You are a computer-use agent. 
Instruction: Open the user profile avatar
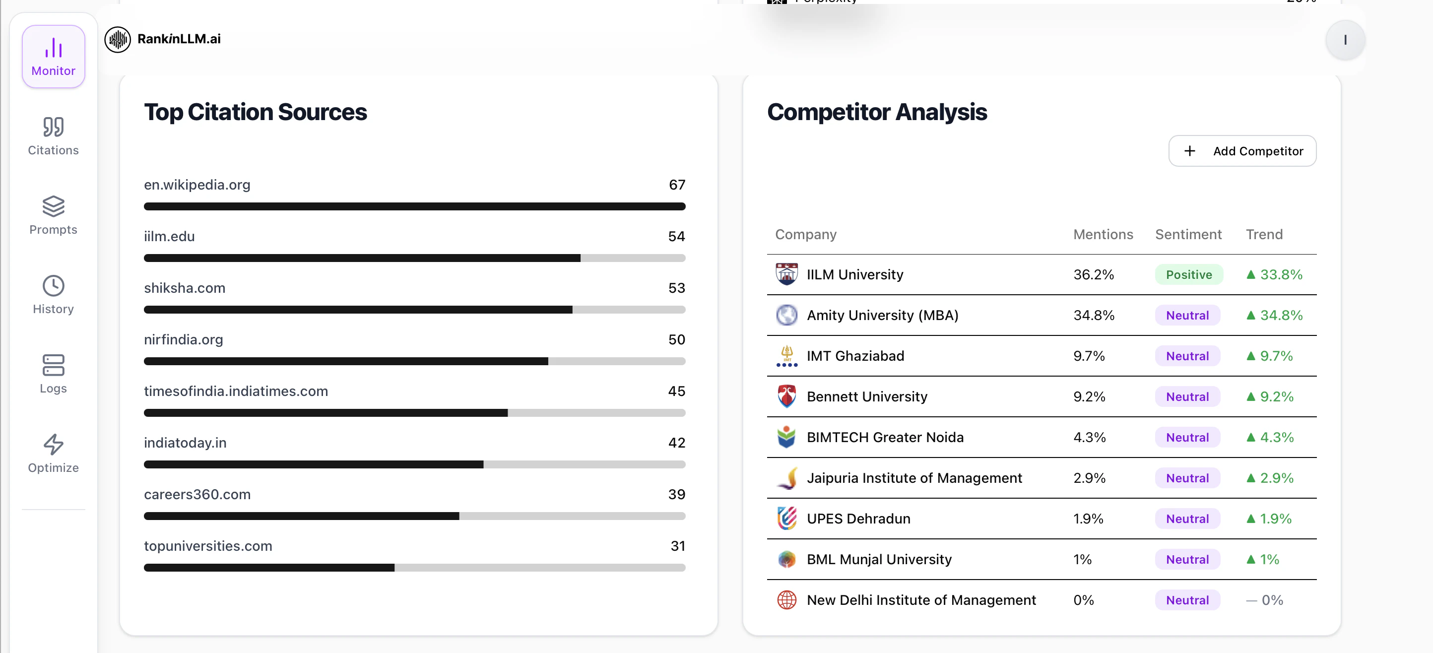[x=1345, y=40]
